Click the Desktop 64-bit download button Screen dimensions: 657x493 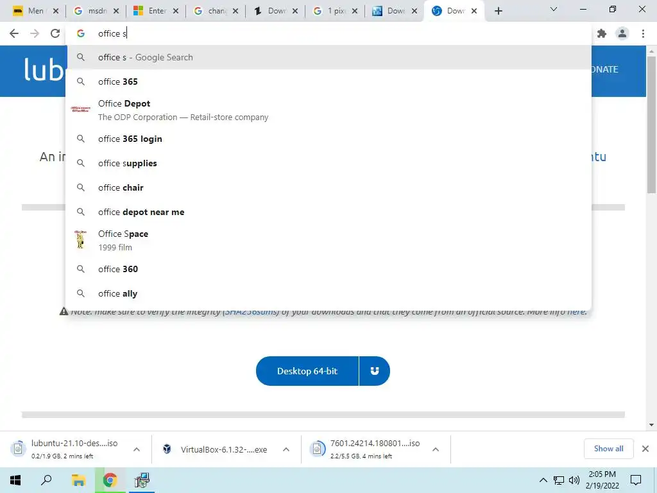[x=307, y=371]
